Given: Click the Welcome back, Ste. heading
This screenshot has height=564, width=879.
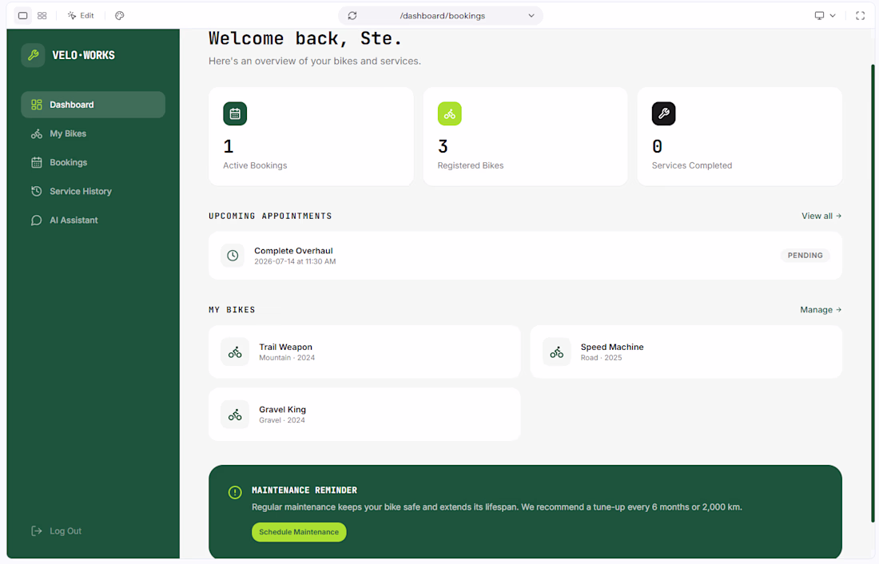Looking at the screenshot, I should 305,38.
